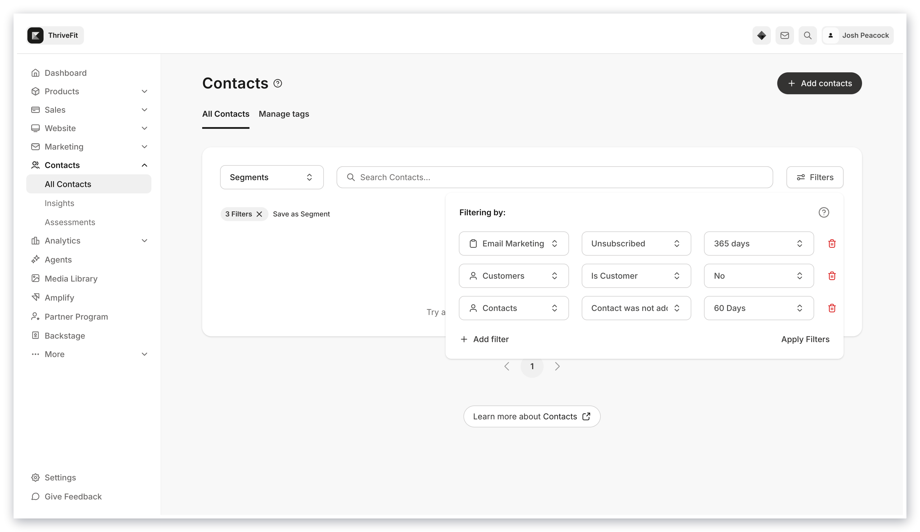Open Assessments in sidebar
Image resolution: width=920 pixels, height=532 pixels.
pos(70,222)
